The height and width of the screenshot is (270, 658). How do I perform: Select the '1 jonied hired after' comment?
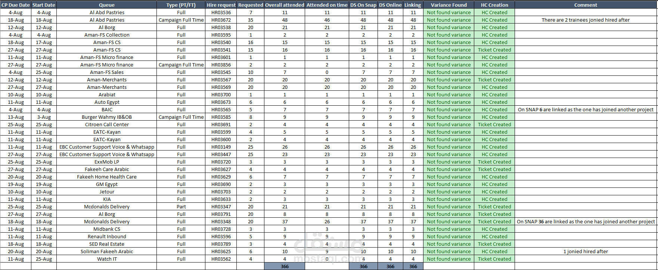point(586,251)
